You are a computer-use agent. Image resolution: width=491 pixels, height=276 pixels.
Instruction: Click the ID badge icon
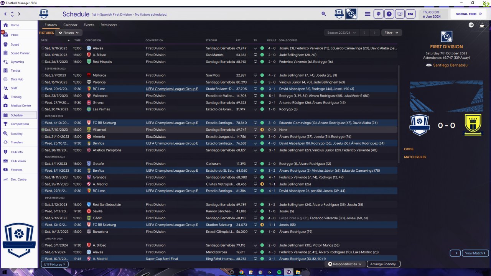pyautogui.click(x=471, y=25)
